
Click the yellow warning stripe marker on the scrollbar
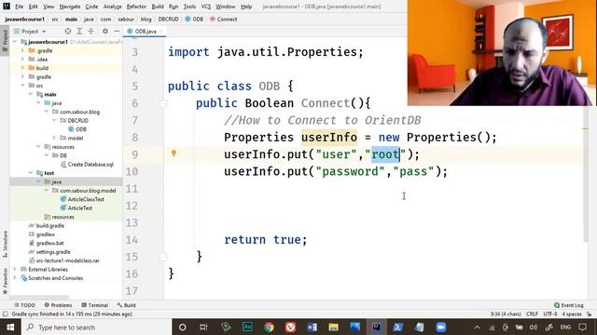tap(585, 128)
